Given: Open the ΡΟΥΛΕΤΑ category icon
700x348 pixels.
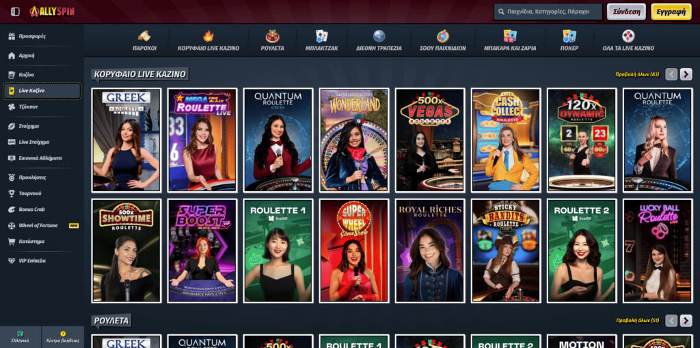Looking at the screenshot, I should tap(272, 37).
